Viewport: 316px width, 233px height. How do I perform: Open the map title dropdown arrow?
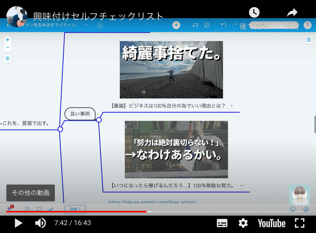pos(86,25)
